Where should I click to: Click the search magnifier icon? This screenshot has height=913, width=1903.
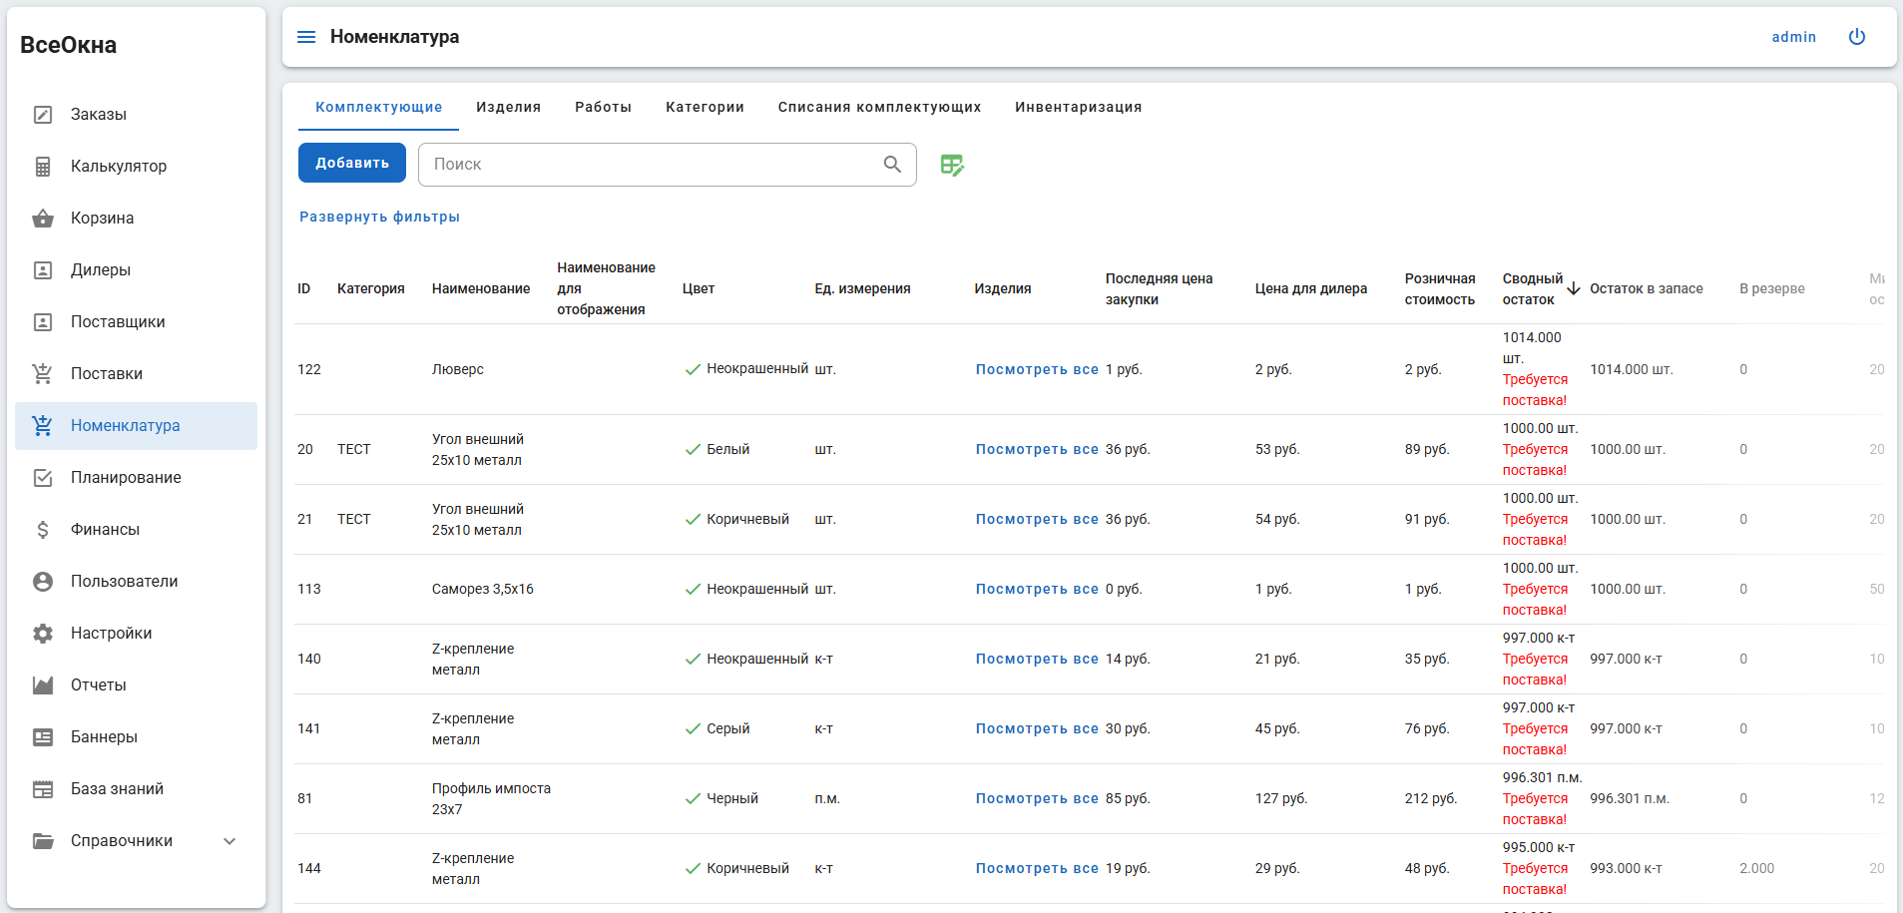coord(892,165)
